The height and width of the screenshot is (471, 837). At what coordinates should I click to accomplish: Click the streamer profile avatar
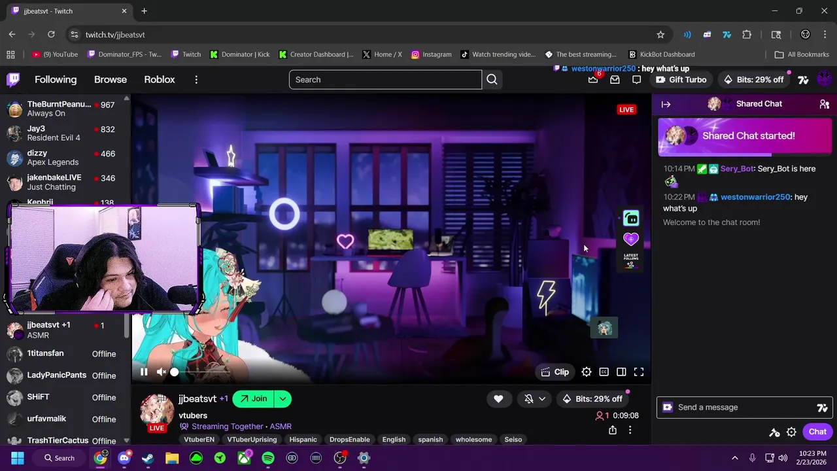pos(157,410)
